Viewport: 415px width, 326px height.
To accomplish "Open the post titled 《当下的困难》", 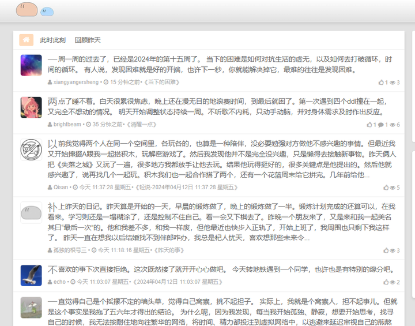I will (162, 82).
